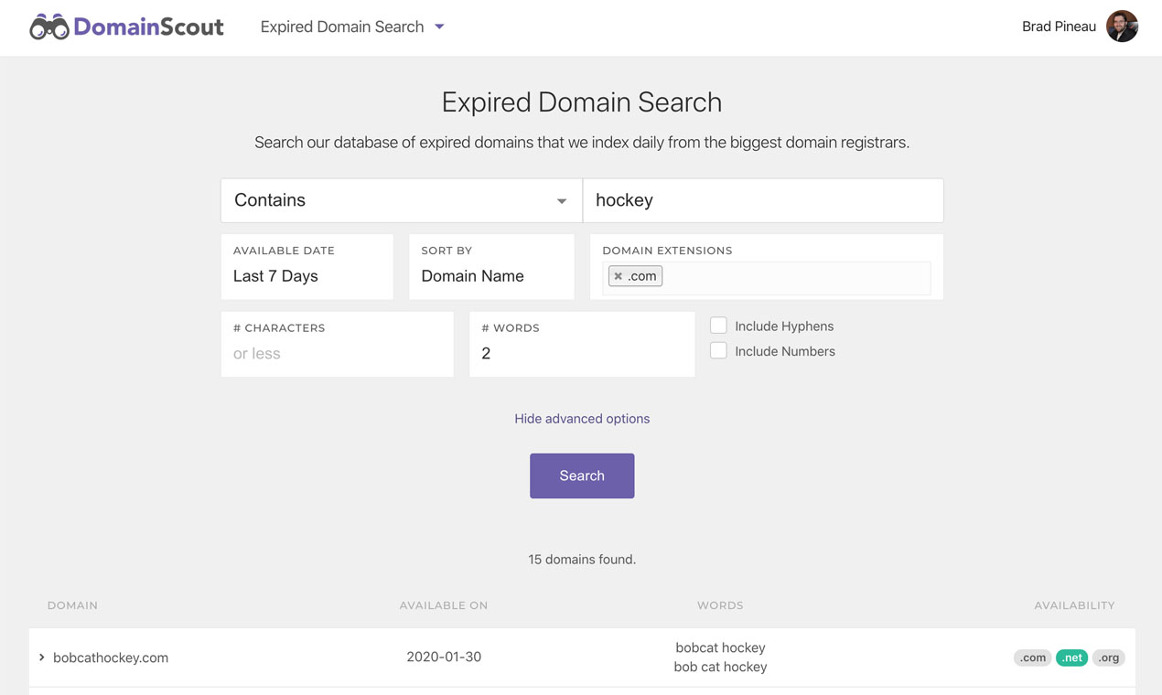Image resolution: width=1162 pixels, height=695 pixels.
Task: Open the Contains match type dropdown
Action: (x=401, y=200)
